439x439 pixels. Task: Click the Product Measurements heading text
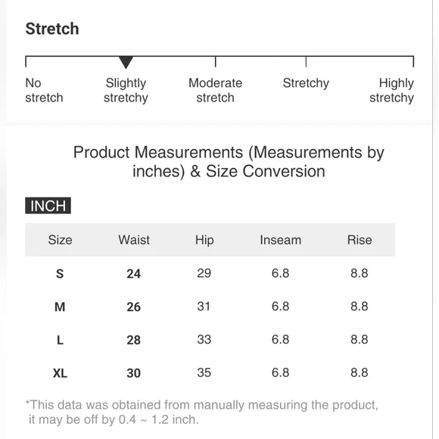[229, 162]
